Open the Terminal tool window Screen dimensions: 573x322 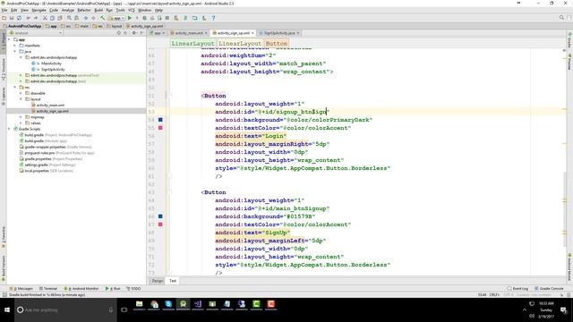coord(48,288)
